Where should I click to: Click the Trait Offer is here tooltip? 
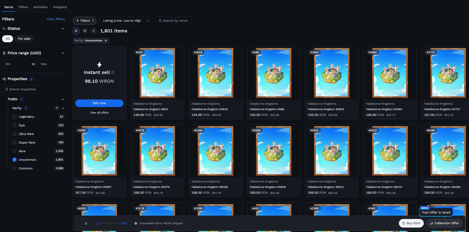pos(436,213)
